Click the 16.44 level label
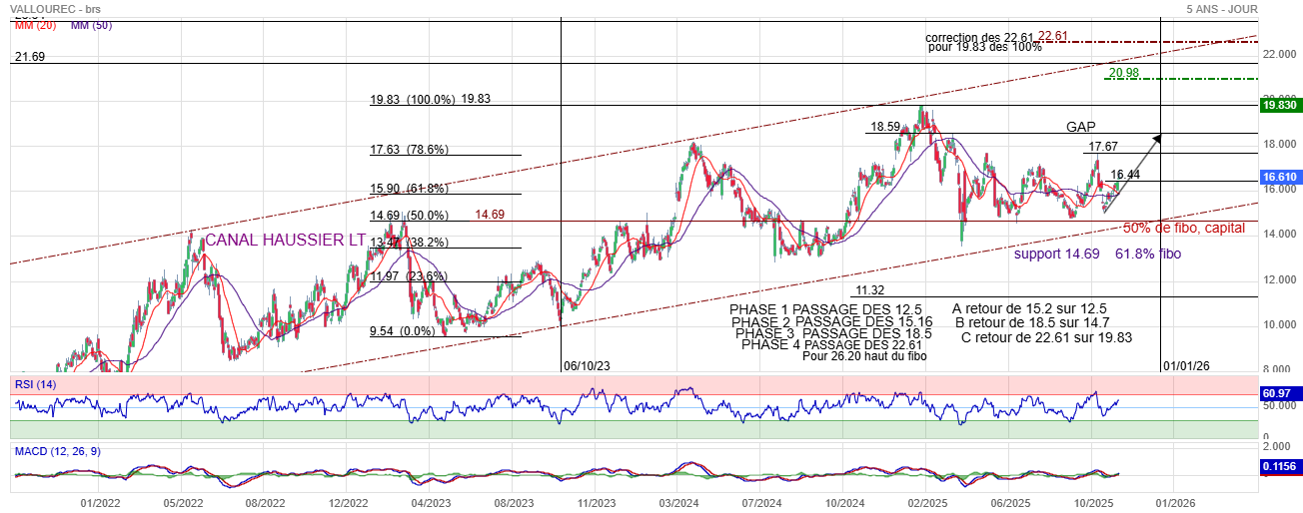1303x513 pixels. coord(1126,175)
